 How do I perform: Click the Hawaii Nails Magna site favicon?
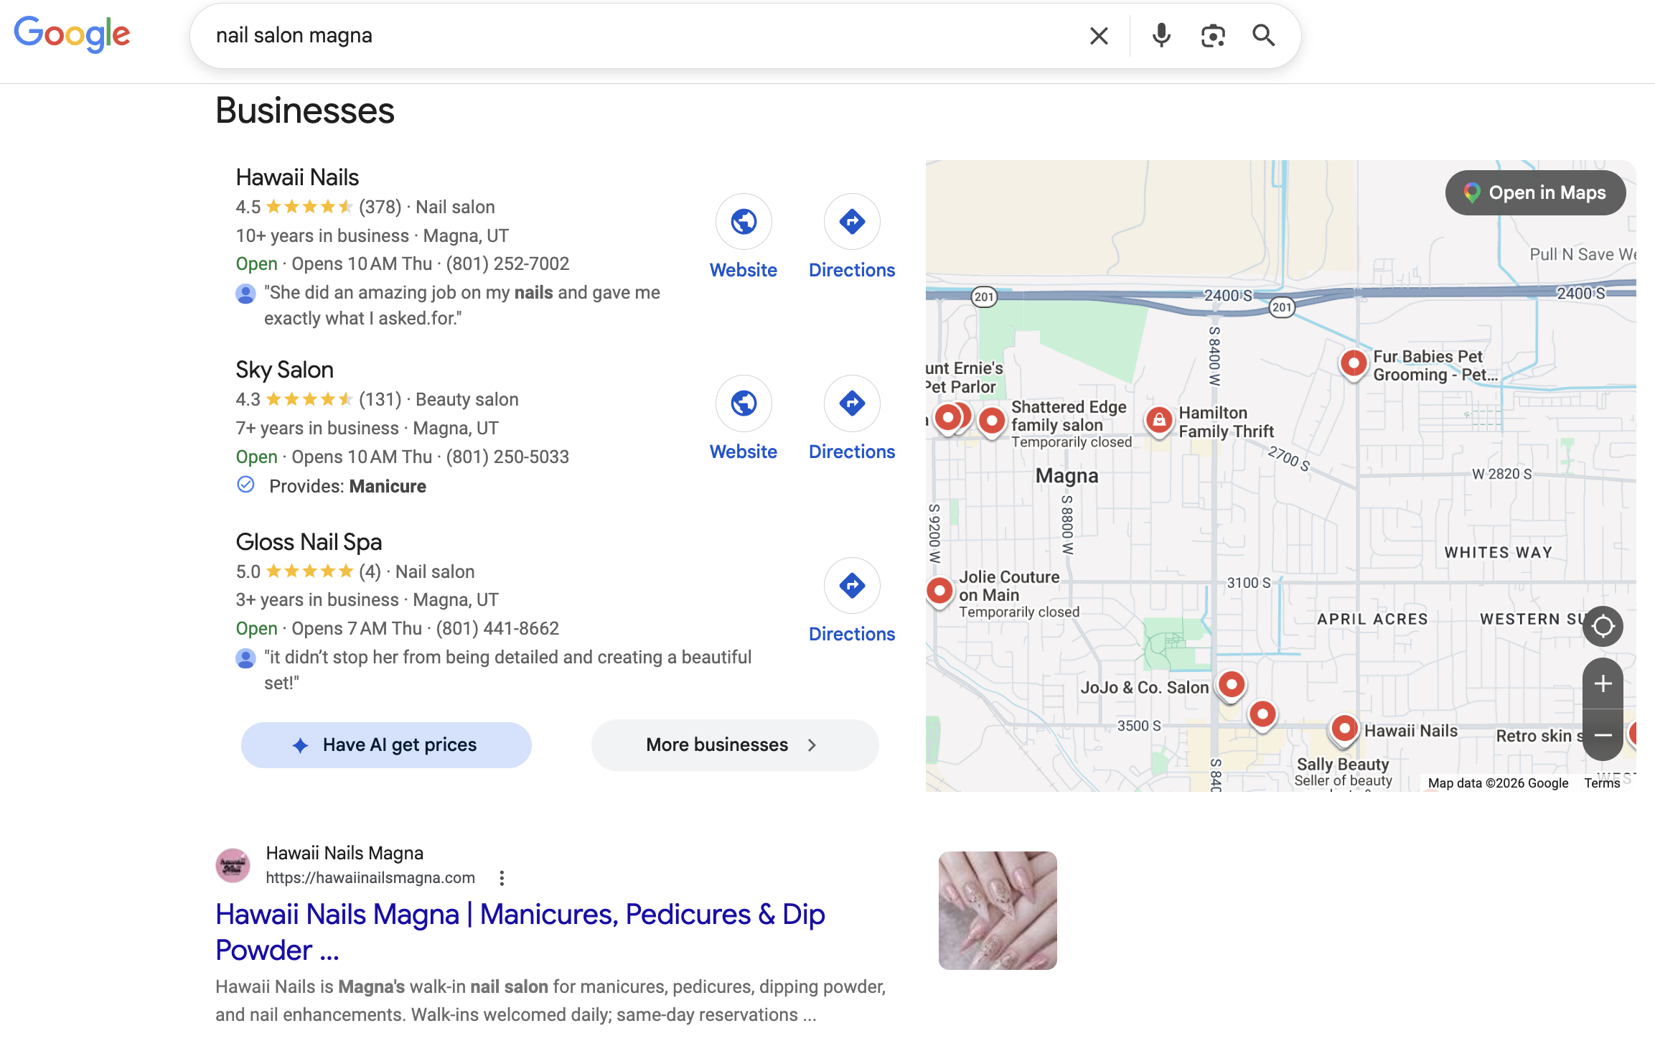click(233, 865)
